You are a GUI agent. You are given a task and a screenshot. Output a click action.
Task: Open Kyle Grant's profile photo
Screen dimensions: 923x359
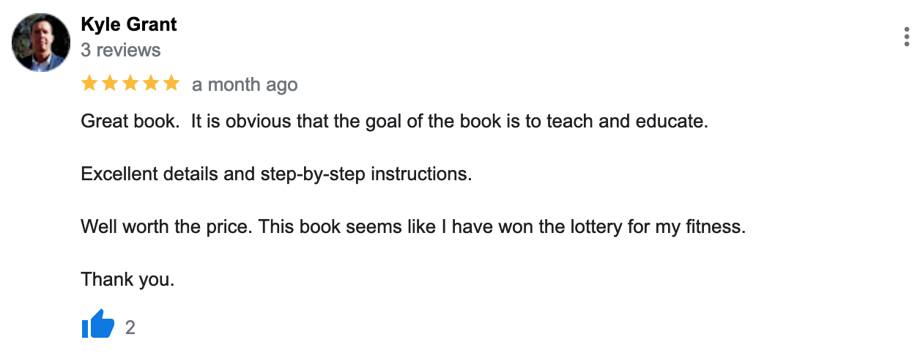[x=41, y=42]
